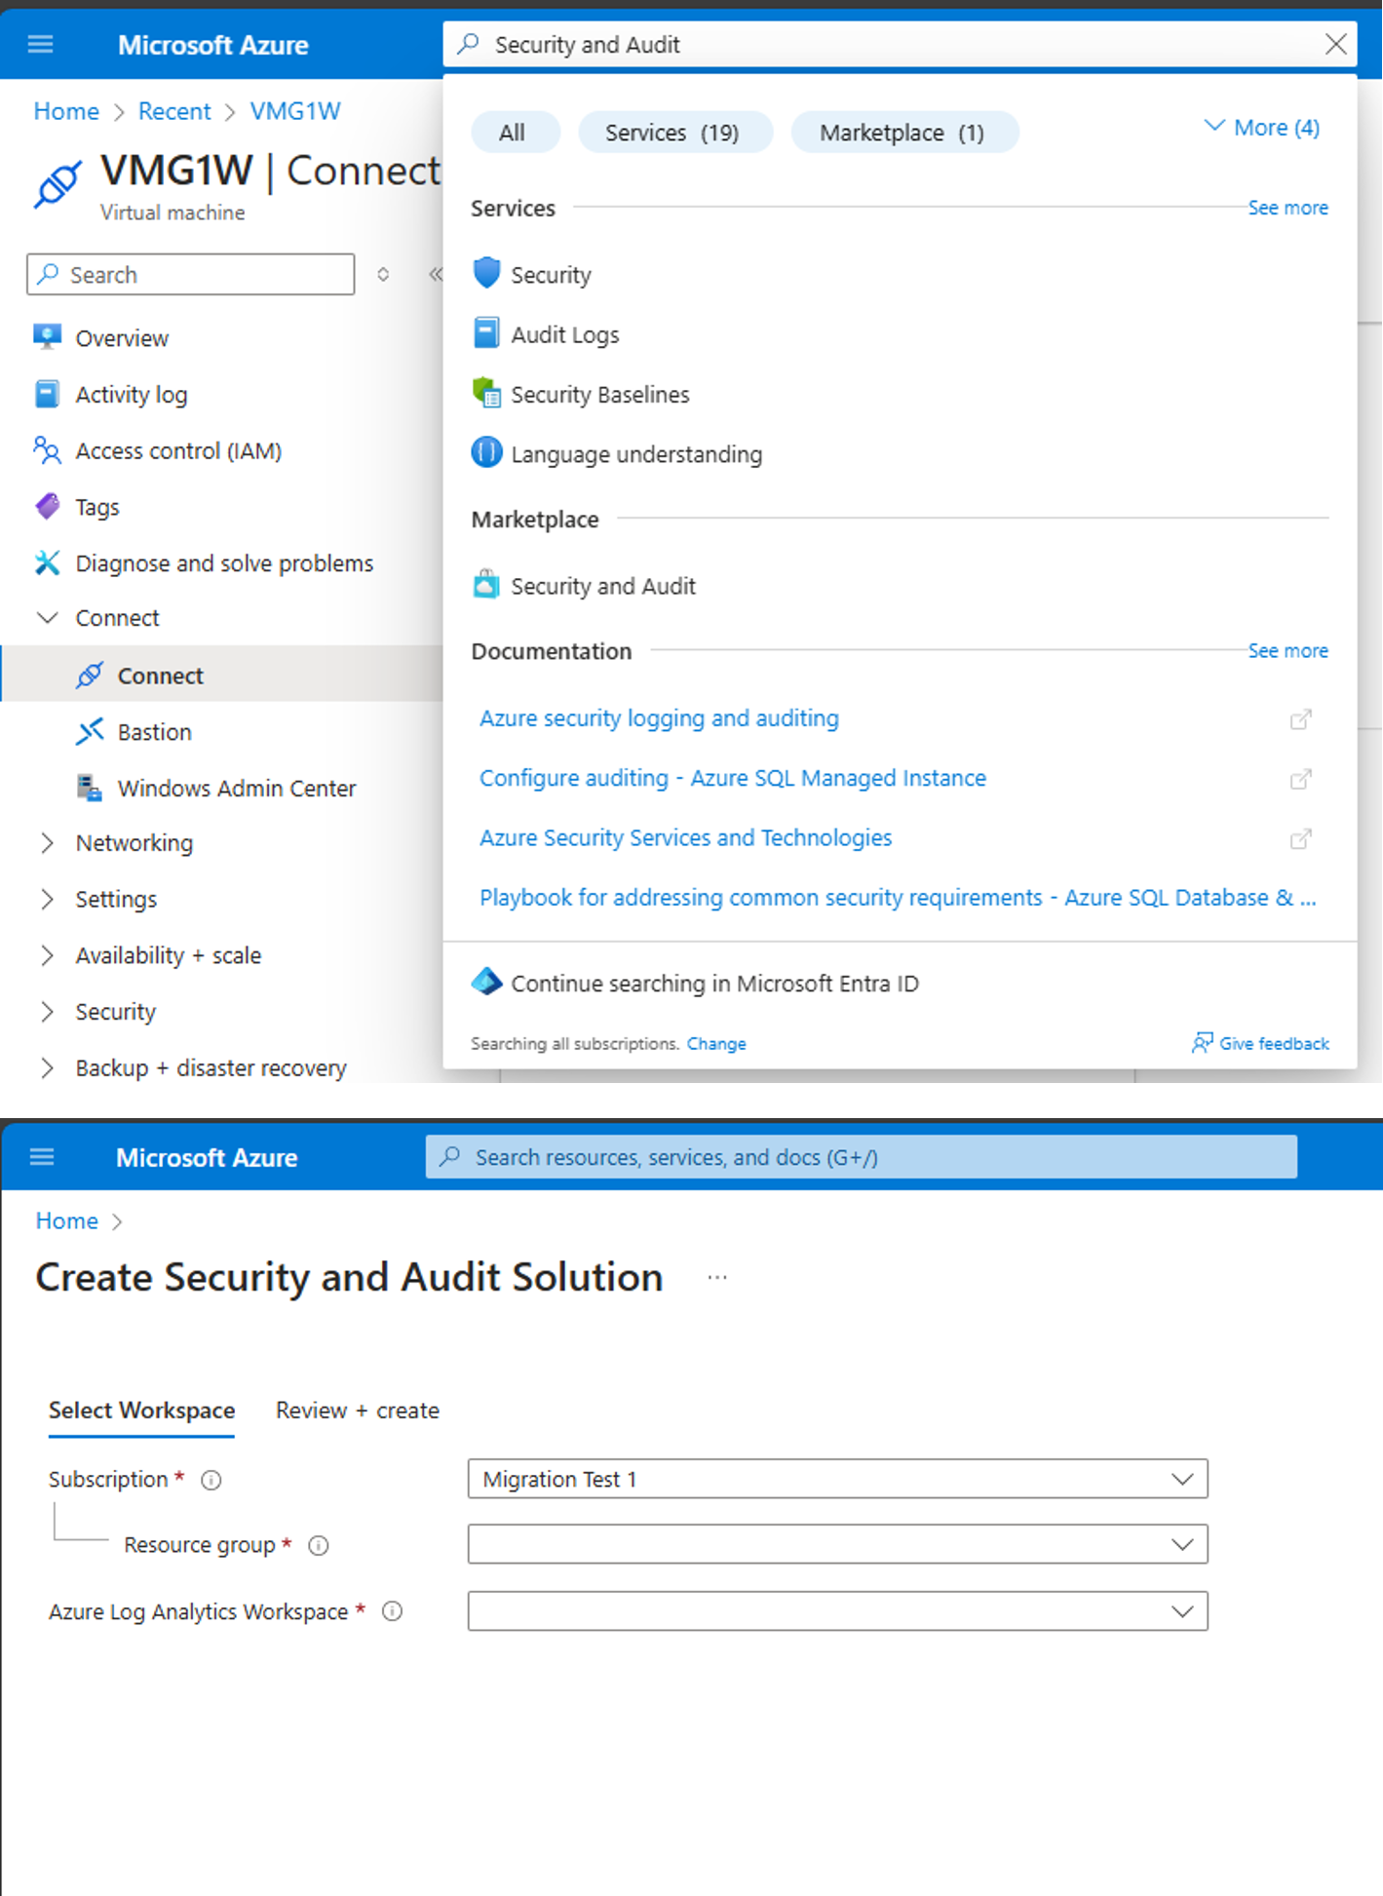Open external link icon for Azure security logging

click(x=1300, y=719)
